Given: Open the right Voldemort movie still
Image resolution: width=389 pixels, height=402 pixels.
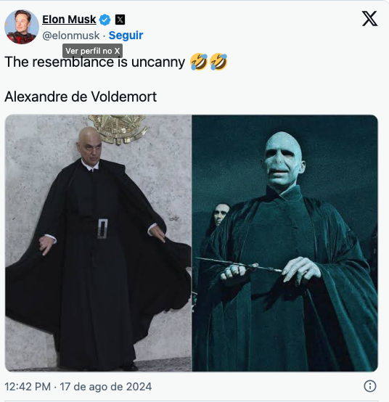Looking at the screenshot, I should point(285,243).
